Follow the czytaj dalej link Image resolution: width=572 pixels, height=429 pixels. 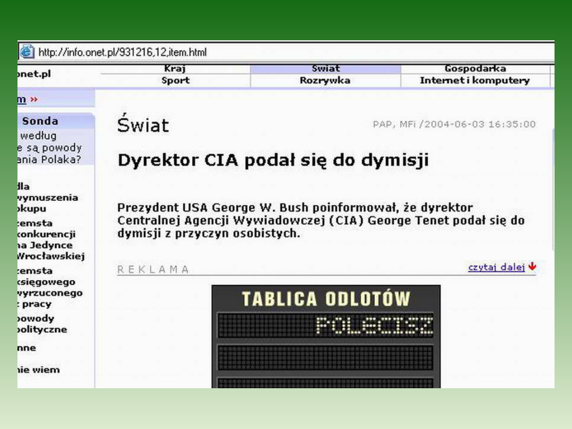pos(496,267)
